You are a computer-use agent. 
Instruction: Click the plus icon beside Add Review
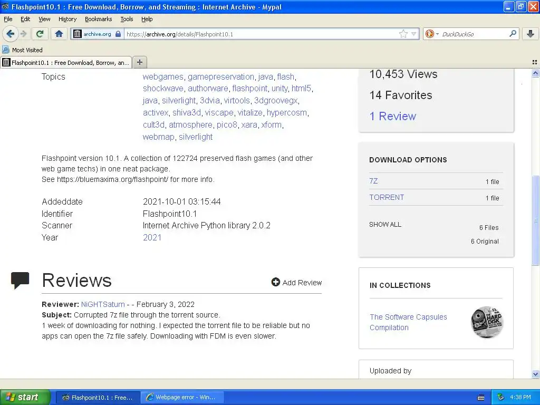275,282
